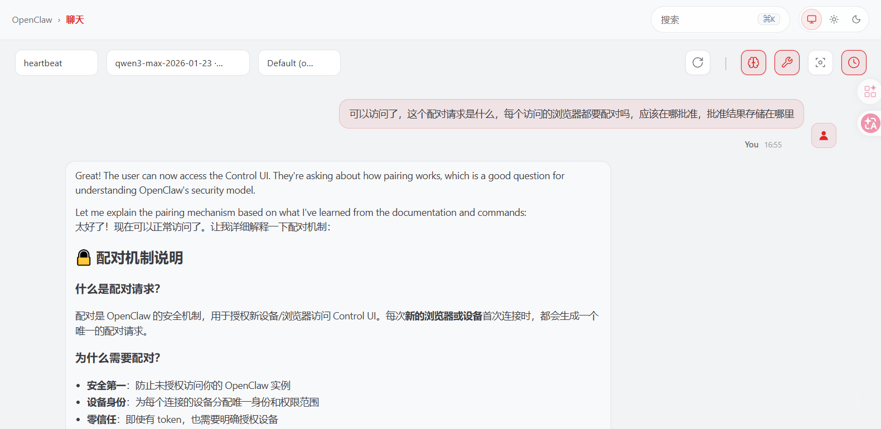Toggle the wrench tool calls button
881x429 pixels.
pyautogui.click(x=787, y=63)
